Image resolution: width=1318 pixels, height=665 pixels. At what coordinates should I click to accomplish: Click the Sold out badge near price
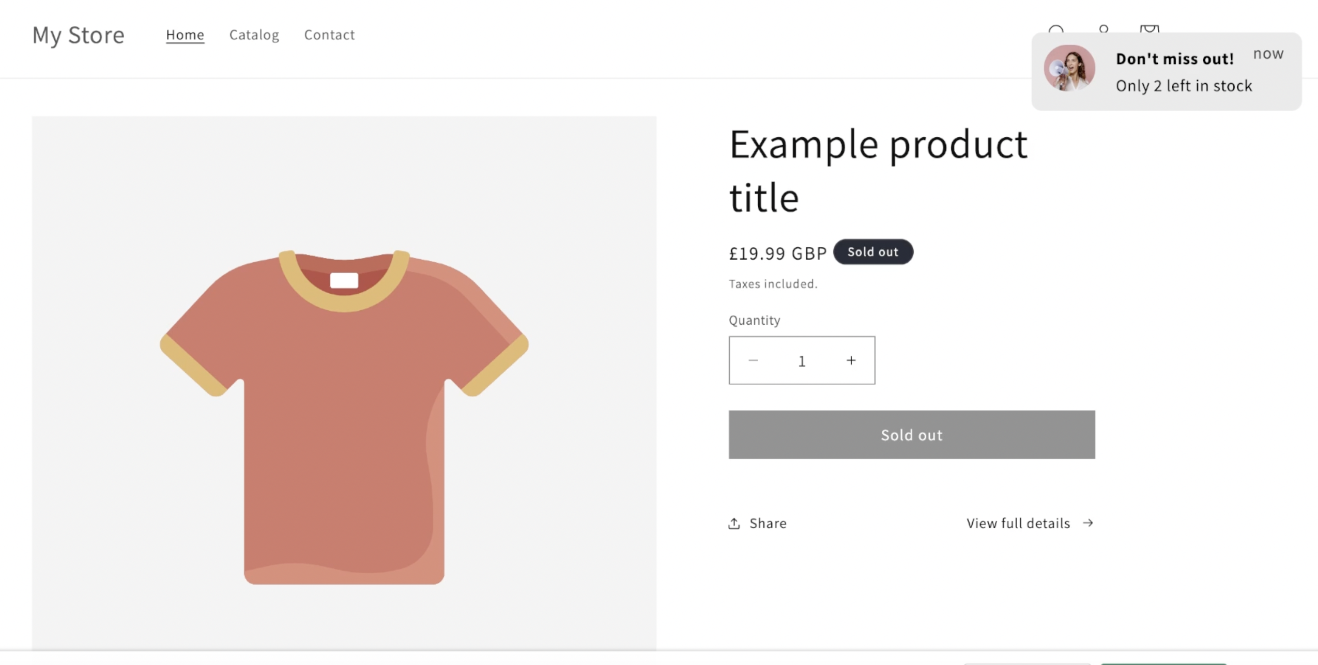pos(873,252)
